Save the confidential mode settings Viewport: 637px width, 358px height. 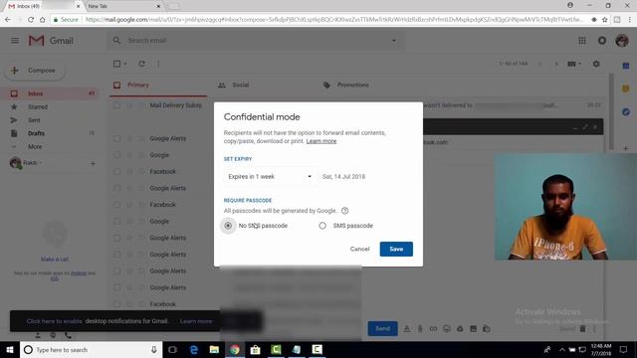point(396,249)
